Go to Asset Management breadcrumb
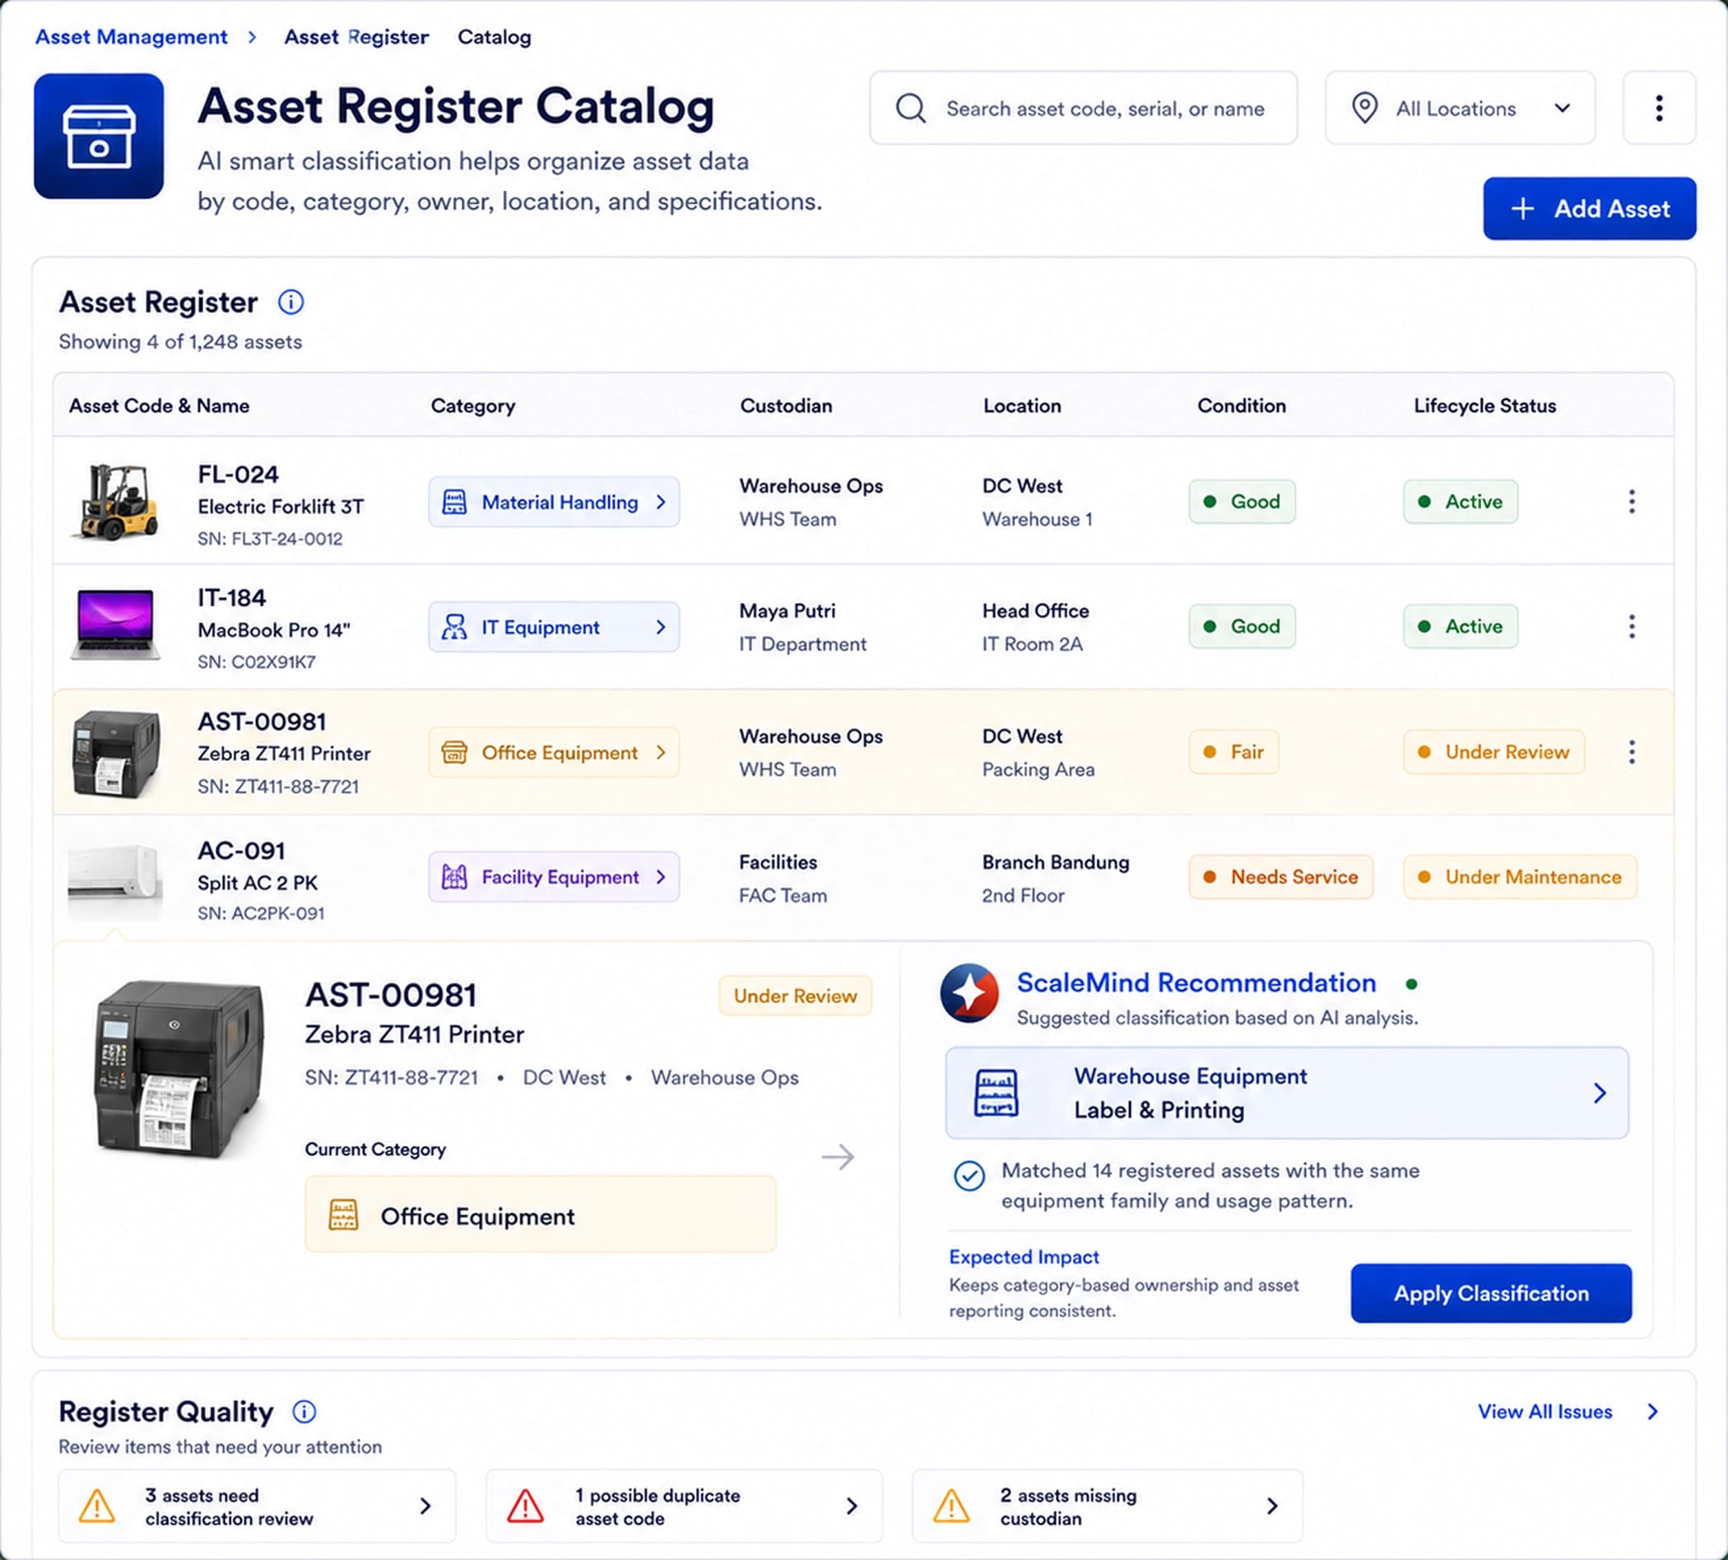 [x=131, y=37]
